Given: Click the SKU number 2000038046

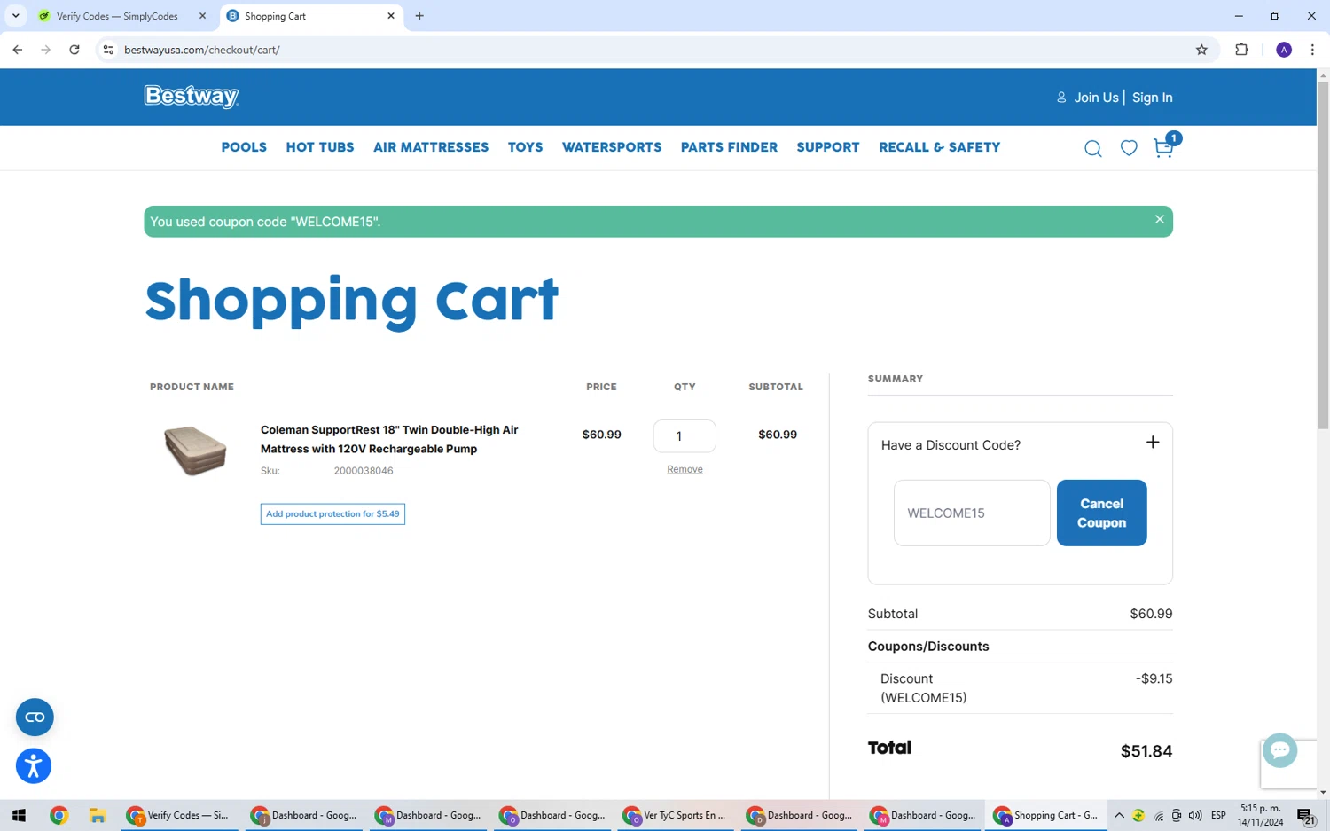Looking at the screenshot, I should point(364,471).
